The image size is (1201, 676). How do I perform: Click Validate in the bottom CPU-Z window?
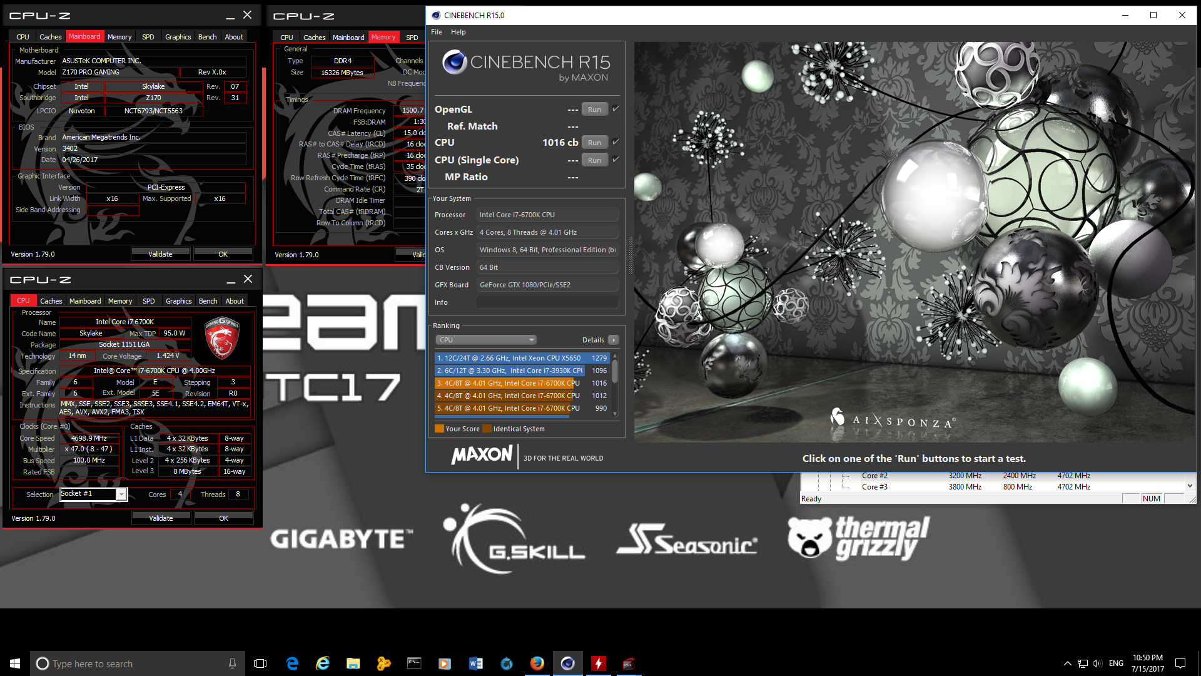(161, 518)
